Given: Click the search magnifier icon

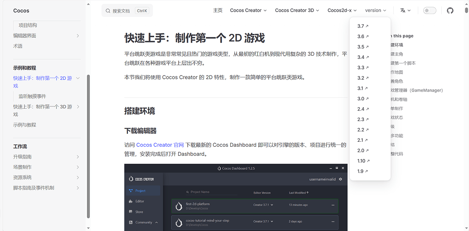Looking at the screenshot, I should pyautogui.click(x=108, y=11).
